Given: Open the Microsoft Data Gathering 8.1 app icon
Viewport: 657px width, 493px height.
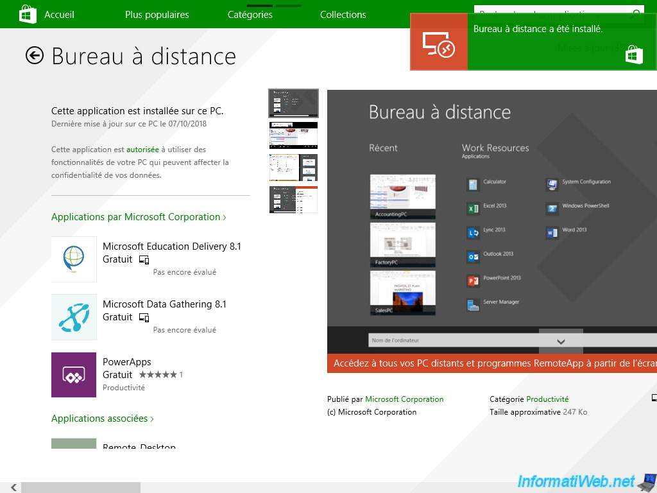Looking at the screenshot, I should tap(74, 317).
